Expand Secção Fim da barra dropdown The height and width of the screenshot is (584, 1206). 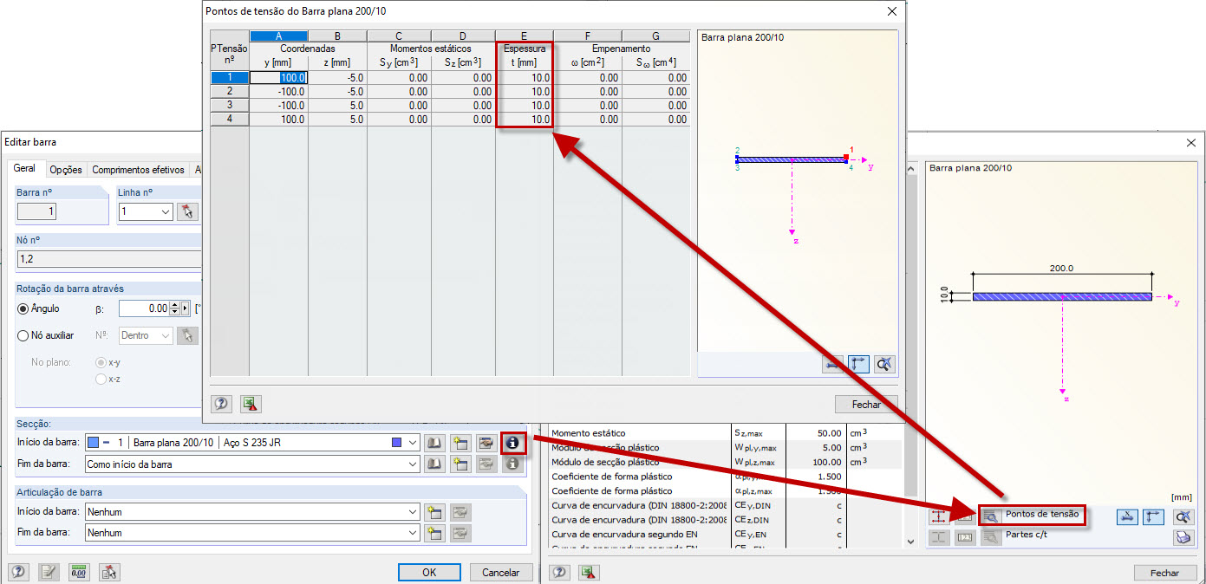pos(413,464)
